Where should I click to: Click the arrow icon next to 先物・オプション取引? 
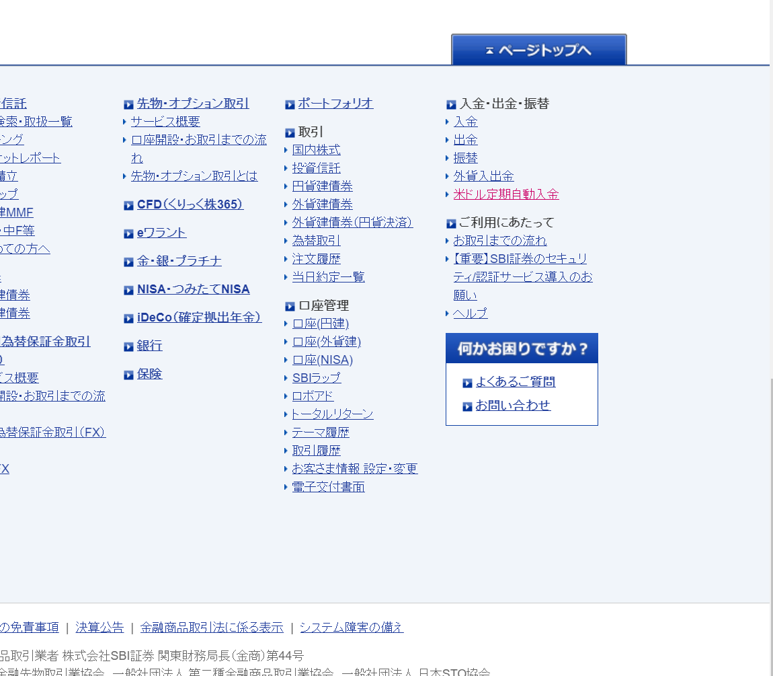[x=128, y=104]
